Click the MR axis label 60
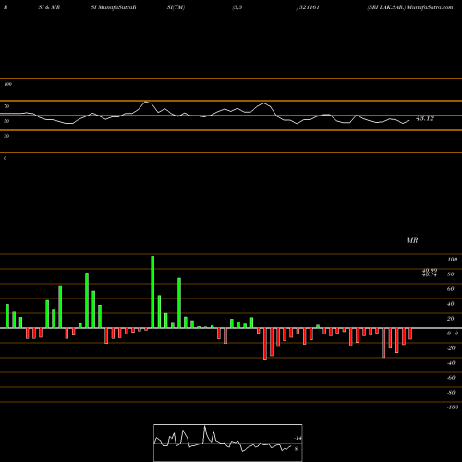 click(451, 289)
